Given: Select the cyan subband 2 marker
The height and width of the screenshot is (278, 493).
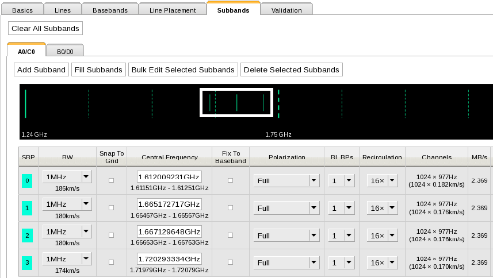Looking at the screenshot, I should click(28, 236).
